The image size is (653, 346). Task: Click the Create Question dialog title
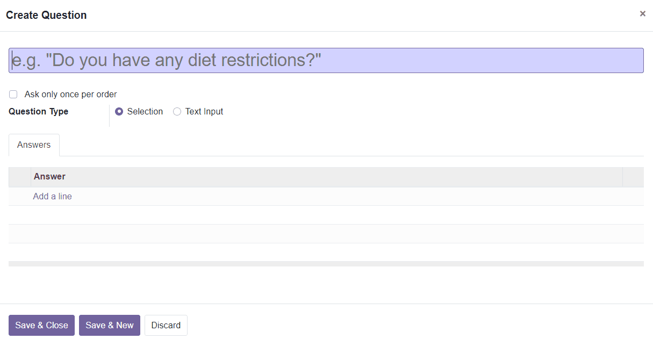coord(46,15)
